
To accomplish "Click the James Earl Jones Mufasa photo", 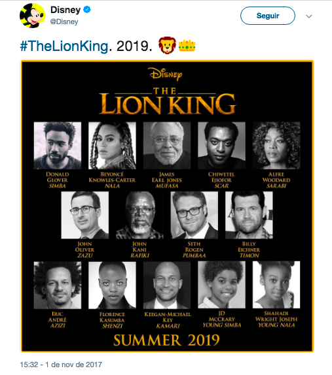I will click(x=167, y=146).
